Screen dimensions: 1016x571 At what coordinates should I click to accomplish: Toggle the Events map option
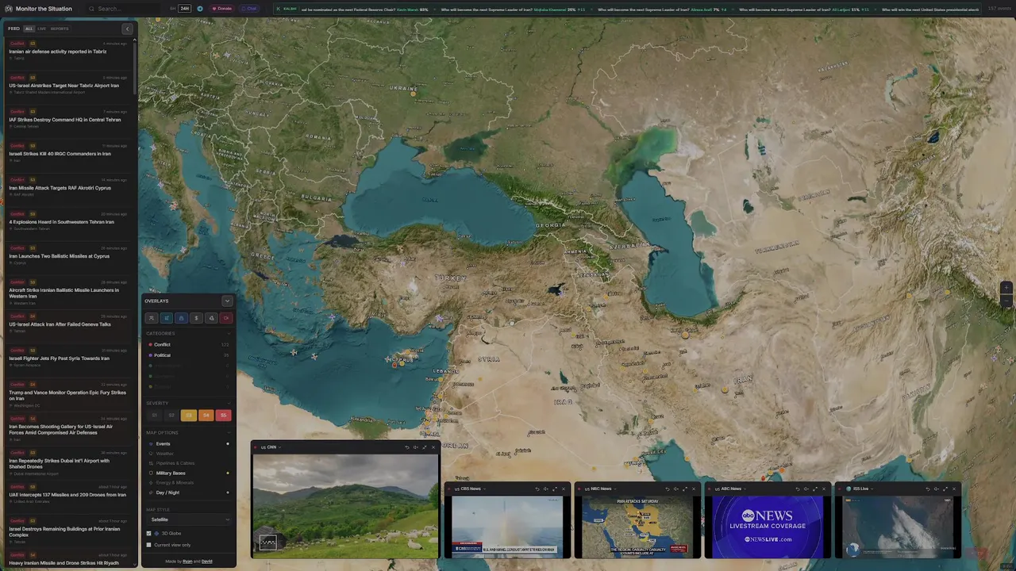click(188, 444)
